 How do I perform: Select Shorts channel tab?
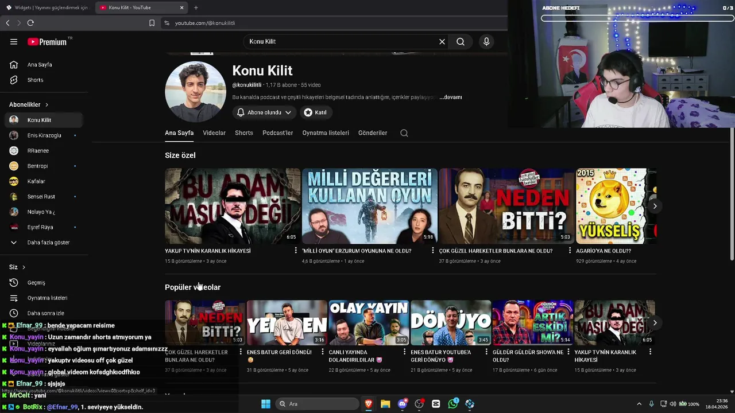(x=244, y=133)
